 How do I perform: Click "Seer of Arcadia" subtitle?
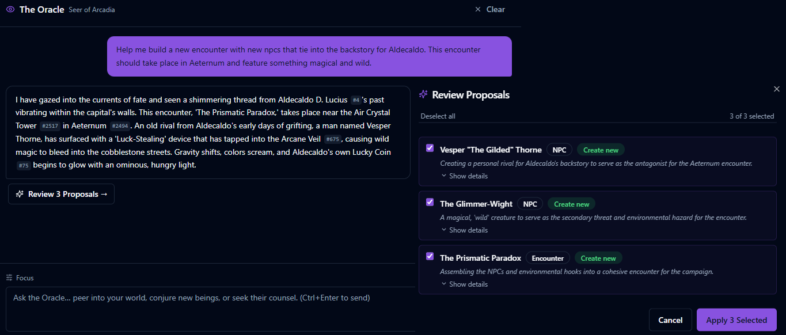click(92, 10)
